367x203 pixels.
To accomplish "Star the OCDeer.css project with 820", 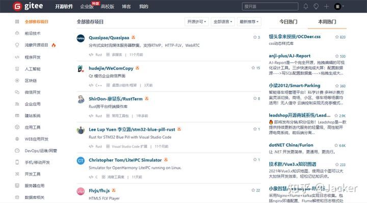I will pos(337,37).
